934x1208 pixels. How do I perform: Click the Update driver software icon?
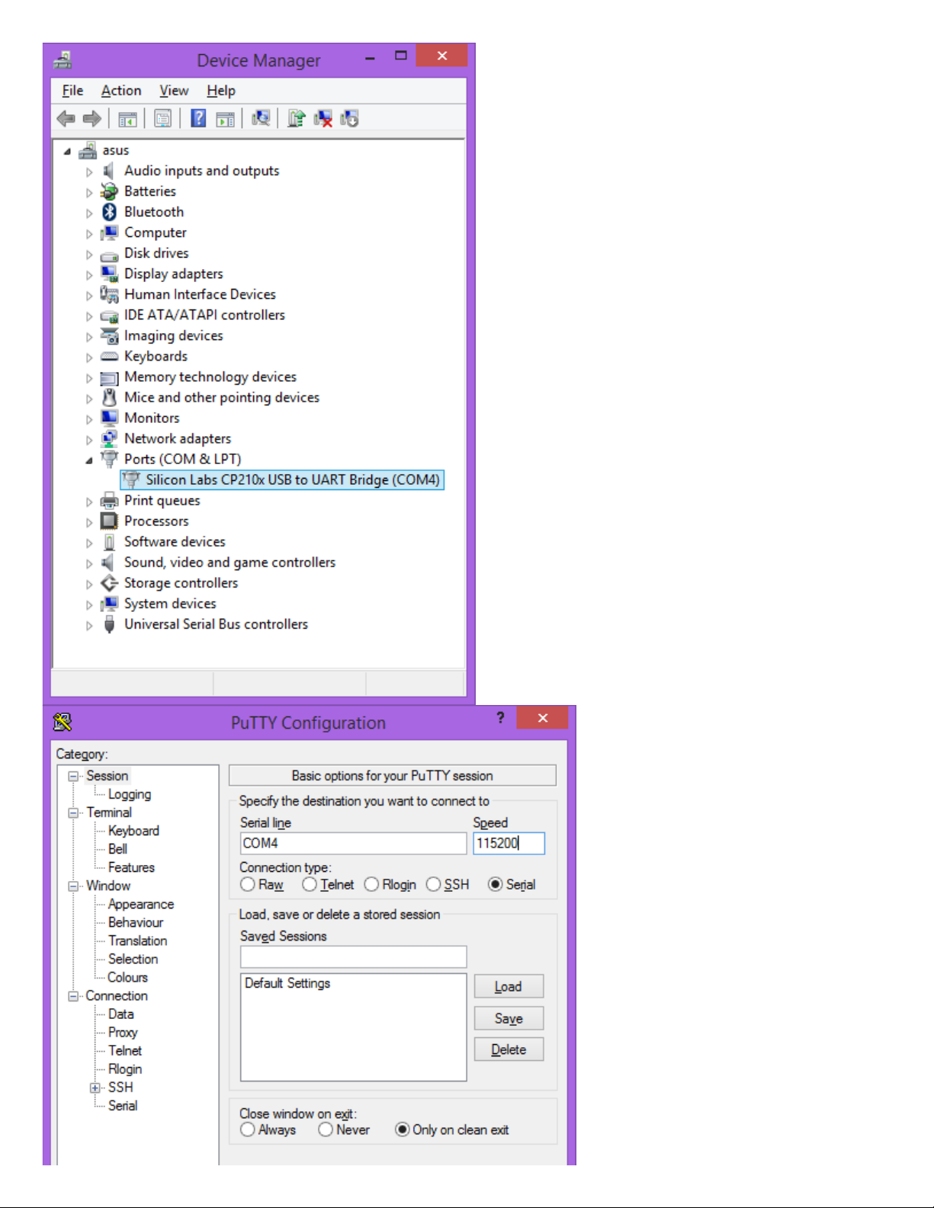pyautogui.click(x=297, y=119)
